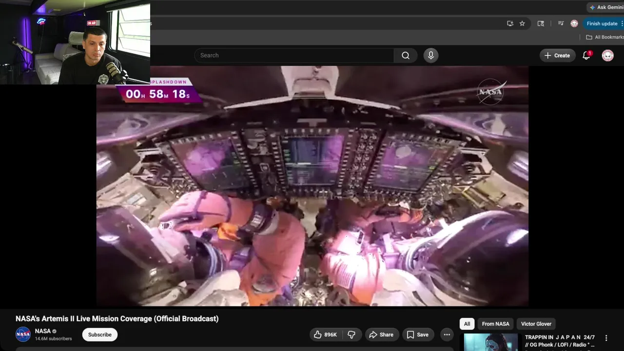The width and height of the screenshot is (624, 351).
Task: Bookmark this page with the star icon
Action: click(x=522, y=23)
